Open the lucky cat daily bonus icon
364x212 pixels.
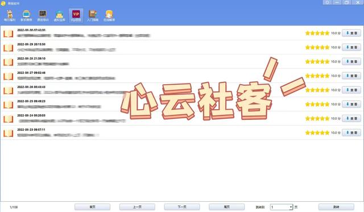pyautogui.click(x=10, y=16)
